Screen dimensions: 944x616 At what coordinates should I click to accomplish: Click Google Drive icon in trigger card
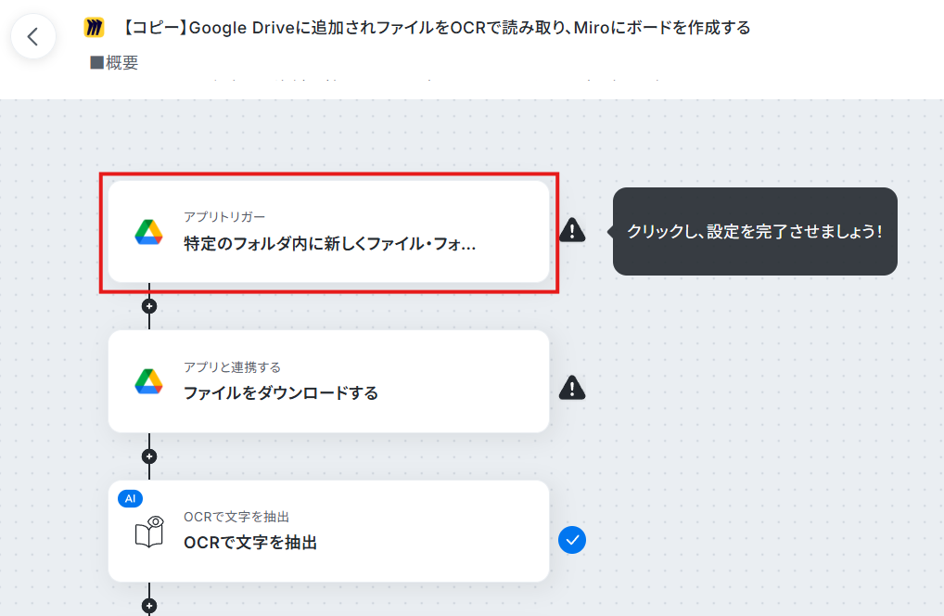148,232
